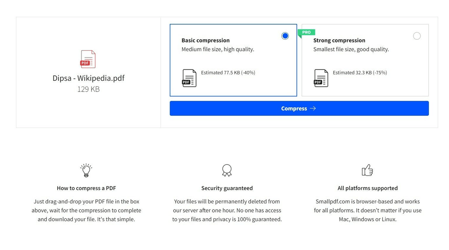Click the paragraph starting 'Smallpdf.com is browser-based'
This screenshot has height=250, width=449.
pyautogui.click(x=368, y=210)
